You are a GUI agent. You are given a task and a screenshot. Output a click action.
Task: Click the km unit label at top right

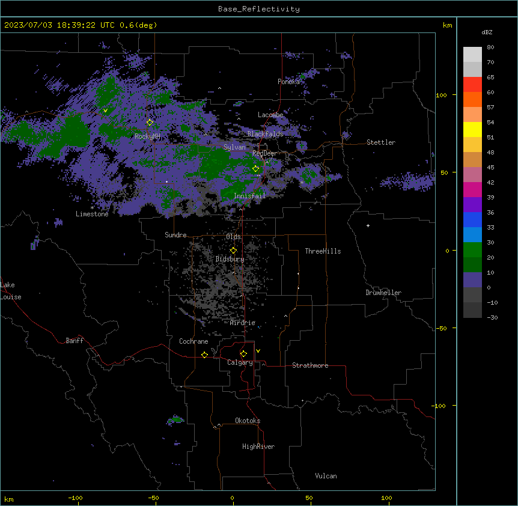(x=447, y=25)
